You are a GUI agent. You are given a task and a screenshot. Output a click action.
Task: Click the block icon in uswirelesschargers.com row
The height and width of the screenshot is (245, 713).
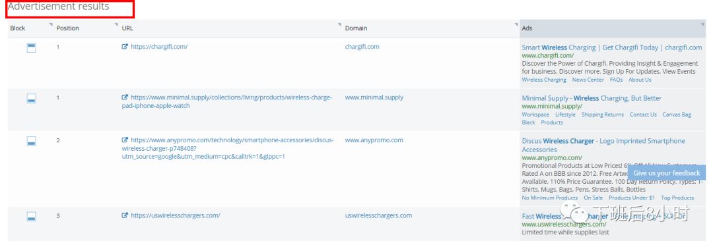pyautogui.click(x=32, y=217)
